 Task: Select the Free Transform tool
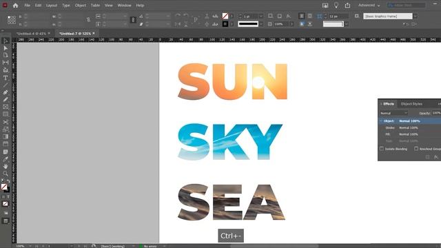coord(6,130)
